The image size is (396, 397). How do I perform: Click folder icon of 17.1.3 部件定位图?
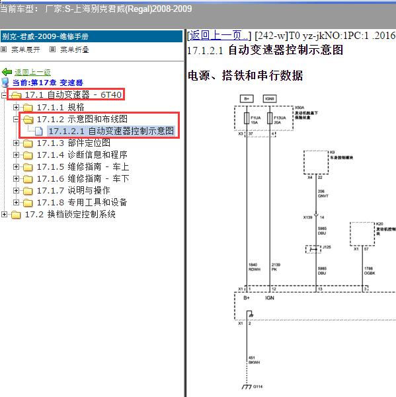[x=28, y=143]
